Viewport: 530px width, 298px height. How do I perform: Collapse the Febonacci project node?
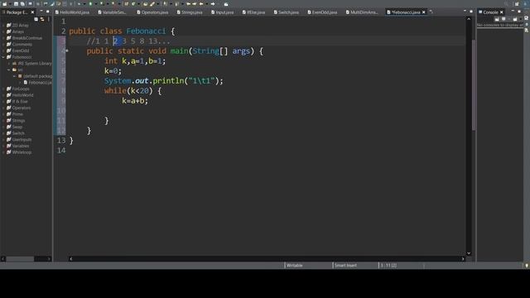coord(3,57)
